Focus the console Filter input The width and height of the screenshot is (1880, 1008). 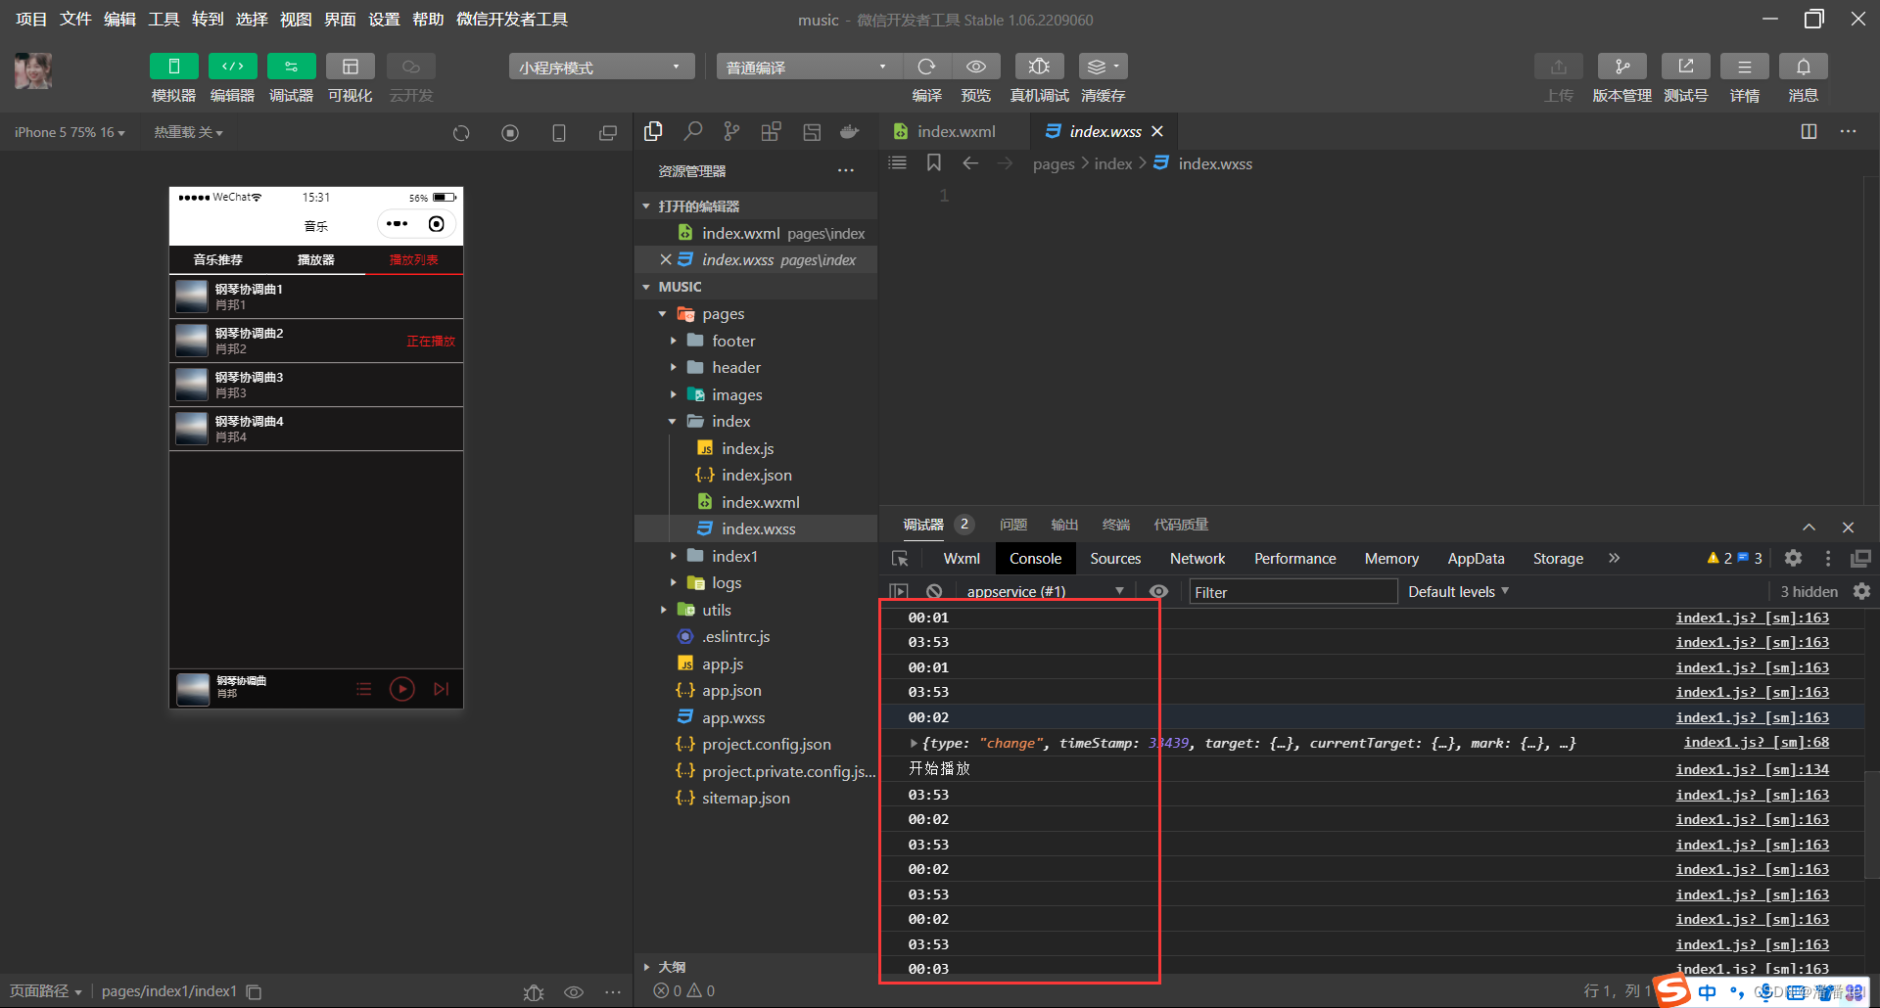click(1292, 591)
